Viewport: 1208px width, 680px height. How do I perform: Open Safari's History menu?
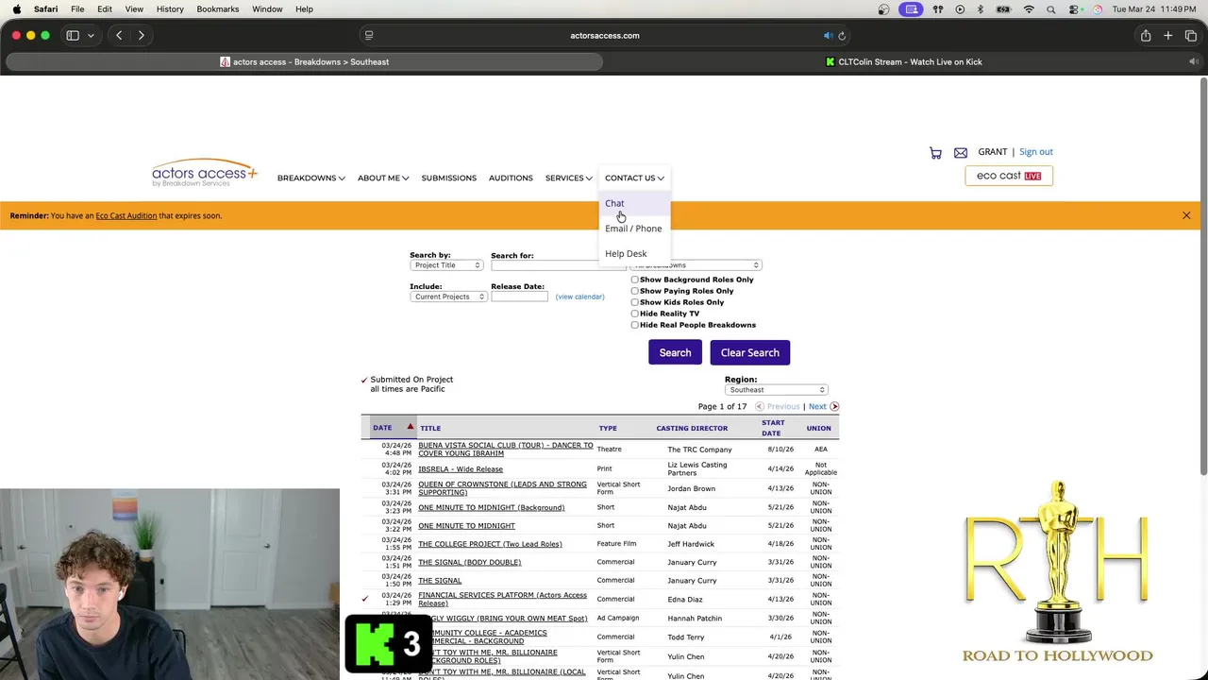pyautogui.click(x=170, y=9)
